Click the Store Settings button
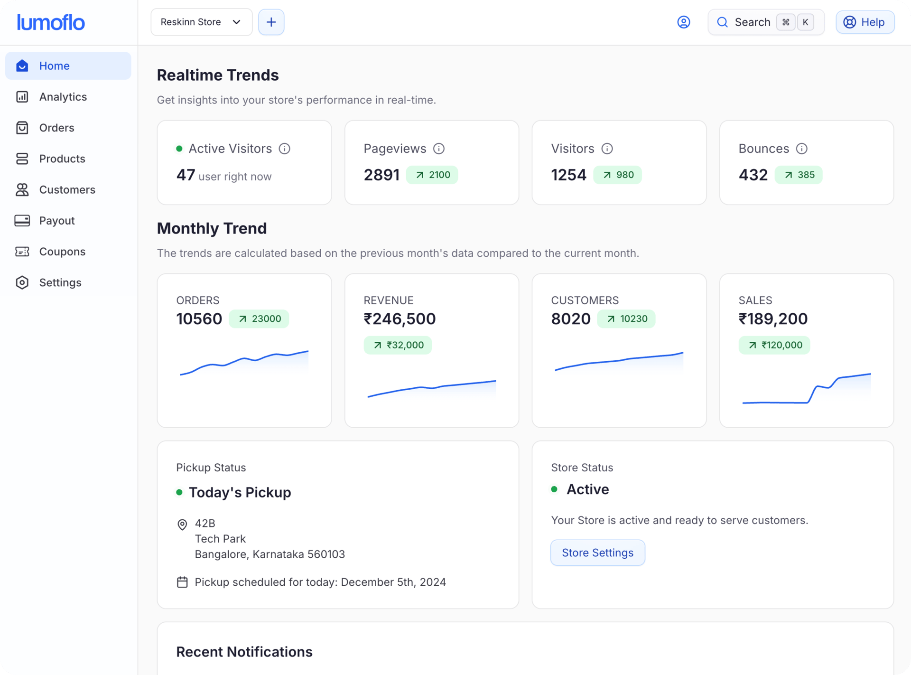The height and width of the screenshot is (675, 911). pos(597,552)
